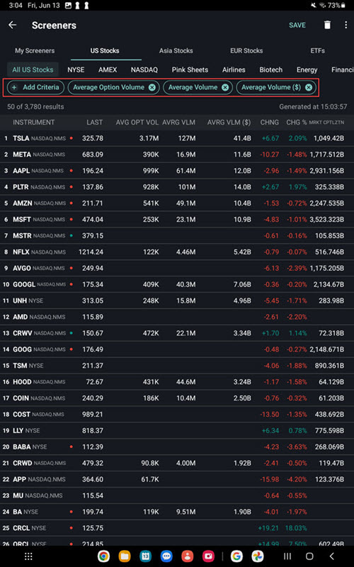Open the three-dot overflow menu

346,25
